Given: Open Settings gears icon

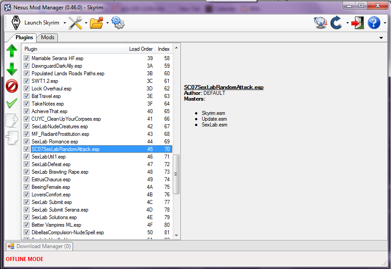Looking at the screenshot, I should (118, 23).
